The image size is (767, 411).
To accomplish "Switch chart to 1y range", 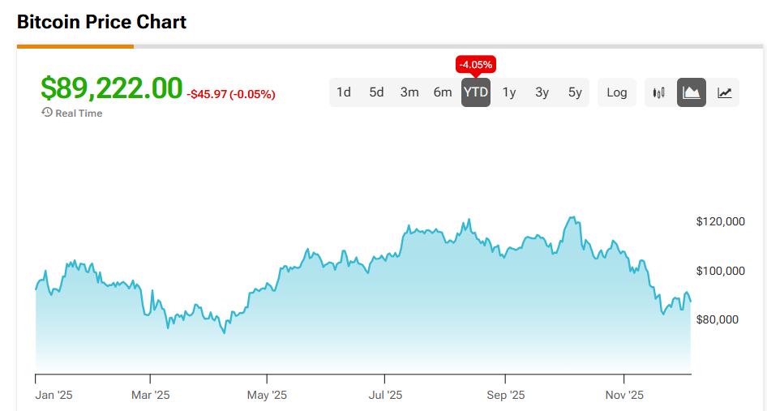I will pos(509,92).
